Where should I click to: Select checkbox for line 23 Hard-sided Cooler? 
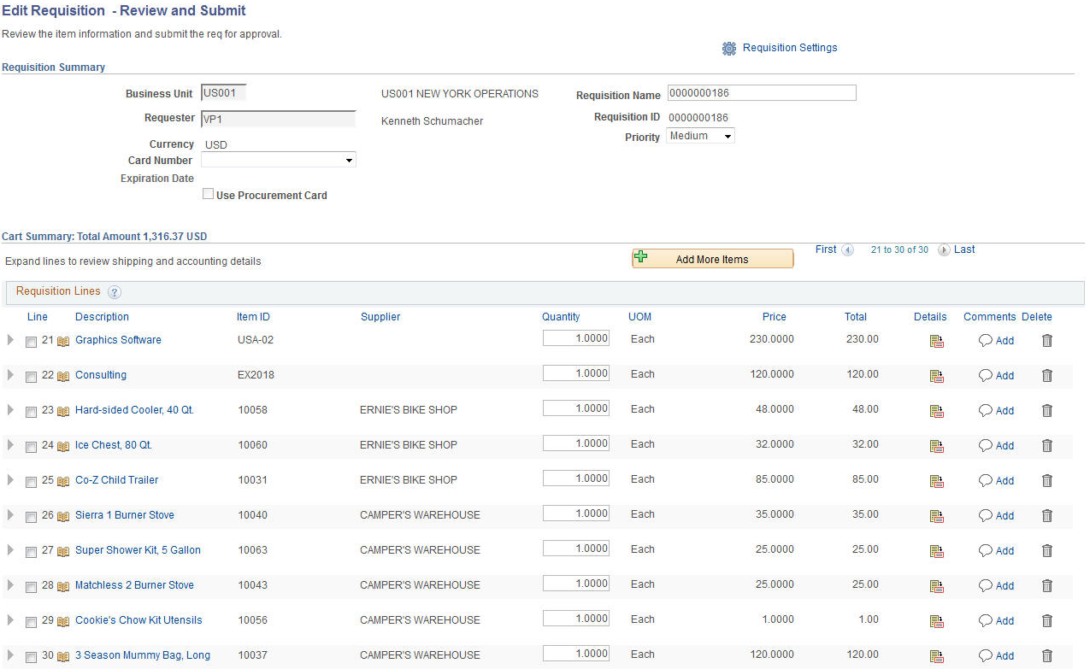tap(32, 412)
